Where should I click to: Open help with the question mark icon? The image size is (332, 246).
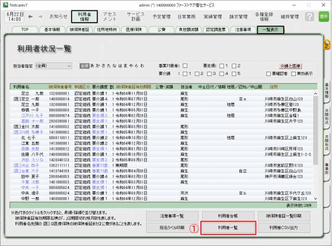[309, 17]
